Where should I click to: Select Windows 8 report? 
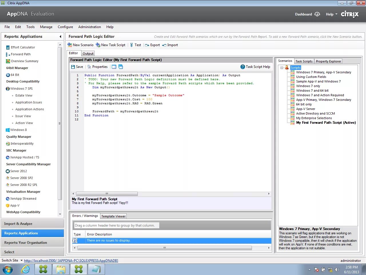[16, 130]
